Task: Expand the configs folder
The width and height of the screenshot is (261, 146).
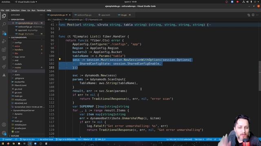Action: tap(18, 43)
